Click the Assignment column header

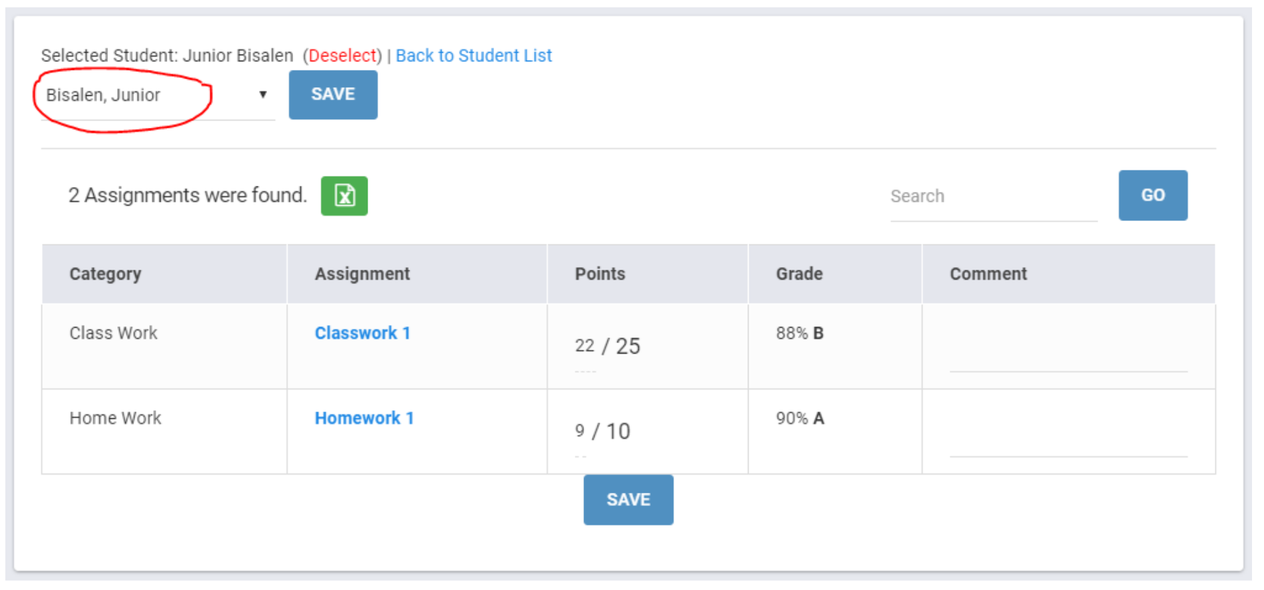pyautogui.click(x=362, y=274)
